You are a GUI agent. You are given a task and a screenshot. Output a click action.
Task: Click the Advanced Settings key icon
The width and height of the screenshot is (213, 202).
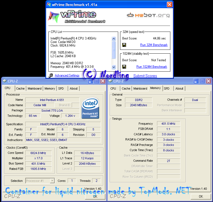[x=51, y=75]
